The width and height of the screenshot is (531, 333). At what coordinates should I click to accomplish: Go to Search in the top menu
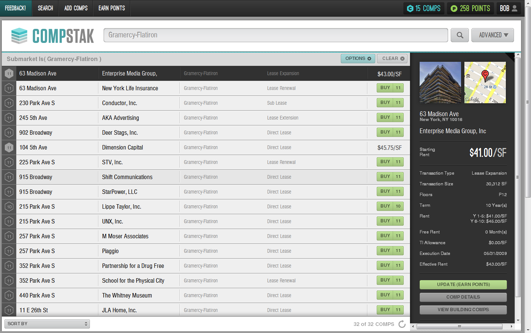point(46,8)
